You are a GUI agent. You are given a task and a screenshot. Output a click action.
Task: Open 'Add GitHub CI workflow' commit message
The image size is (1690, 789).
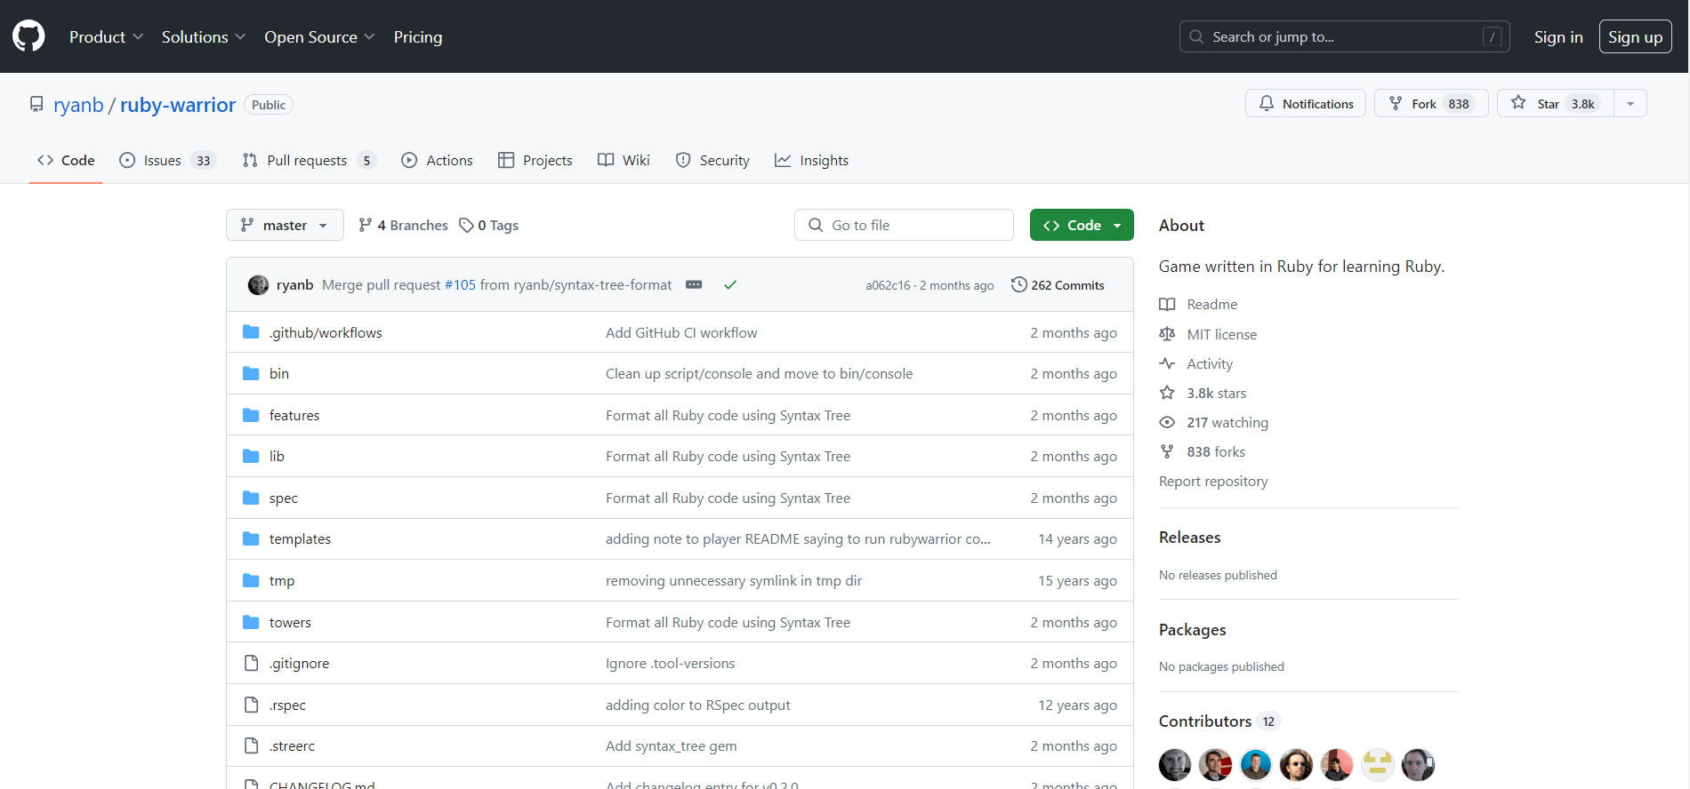click(x=681, y=332)
